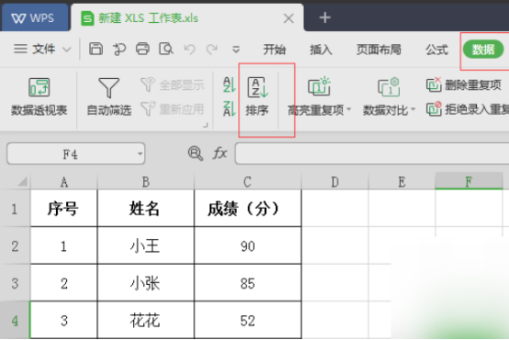509x340 pixels.
Task: Click the cell containing 姓名
Action: 145,209
